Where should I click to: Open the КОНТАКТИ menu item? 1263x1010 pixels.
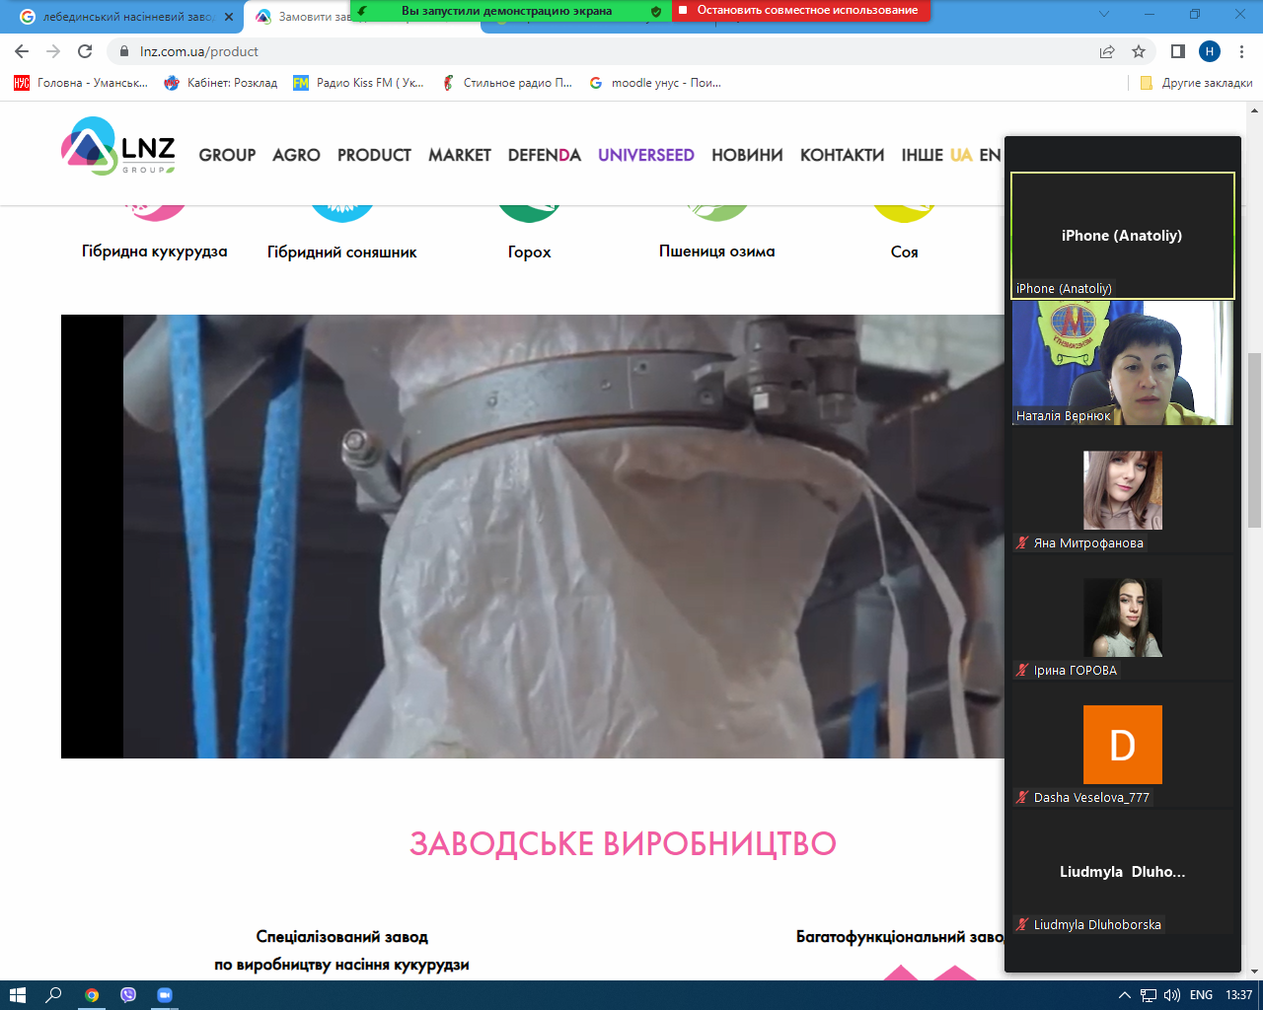click(x=842, y=155)
